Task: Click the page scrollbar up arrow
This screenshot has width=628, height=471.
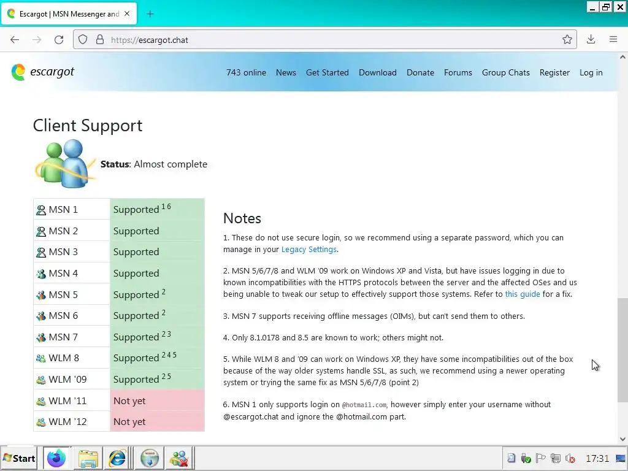Action: pos(622,57)
